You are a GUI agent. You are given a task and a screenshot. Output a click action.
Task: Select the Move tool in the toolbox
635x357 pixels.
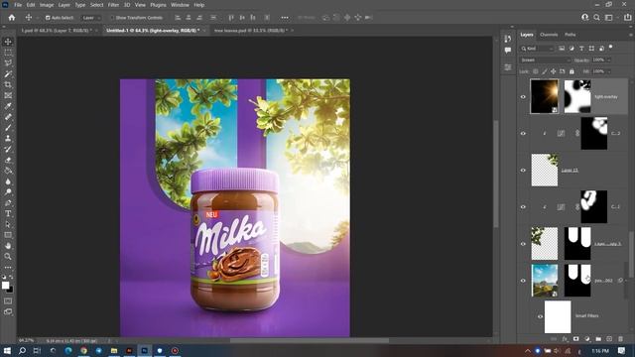8,42
